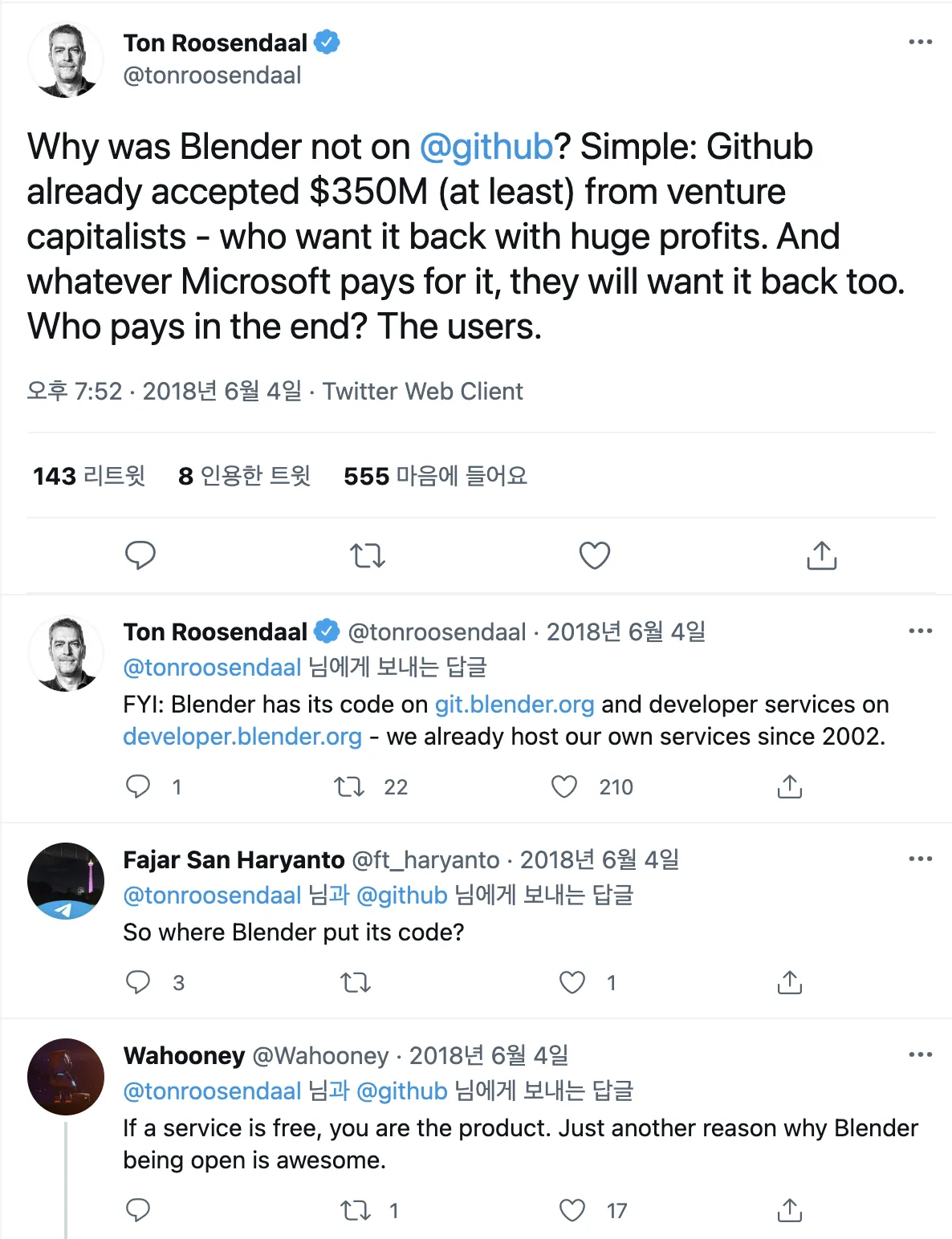Reply to Fajar San Haryanto's question
This screenshot has width=952, height=1239.
[138, 982]
